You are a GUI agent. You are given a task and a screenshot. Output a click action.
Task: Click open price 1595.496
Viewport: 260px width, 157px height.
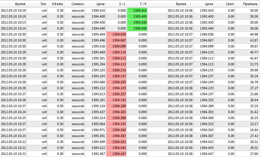click(x=98, y=40)
